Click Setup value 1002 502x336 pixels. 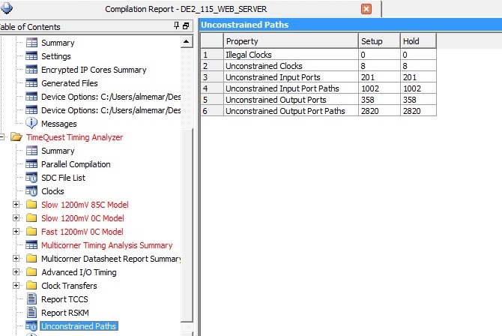[x=379, y=88]
